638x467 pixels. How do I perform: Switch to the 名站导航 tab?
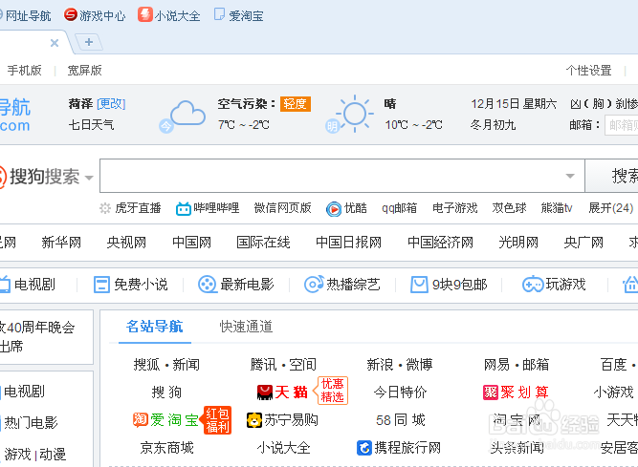coord(155,327)
